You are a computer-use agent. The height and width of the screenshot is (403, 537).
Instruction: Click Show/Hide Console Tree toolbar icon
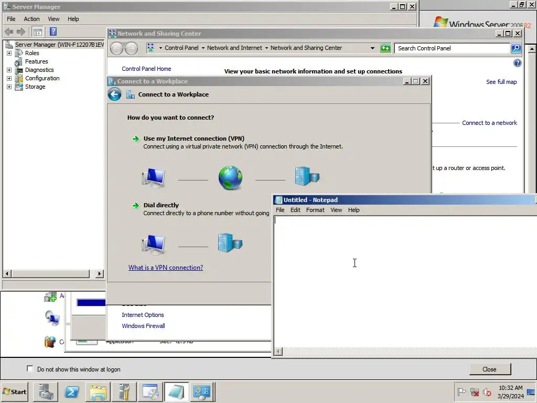coord(38,32)
